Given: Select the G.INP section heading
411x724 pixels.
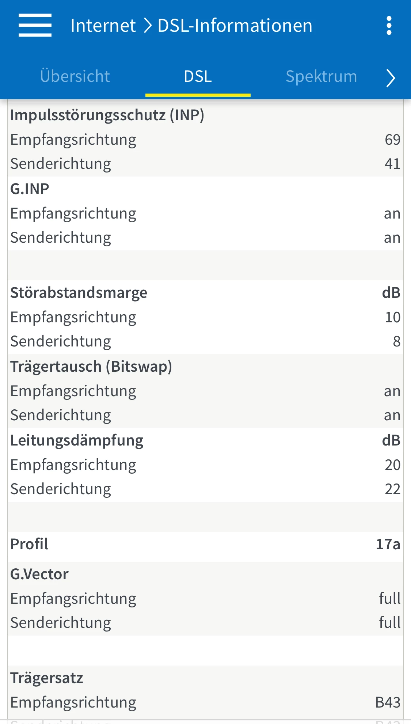Looking at the screenshot, I should click(x=30, y=189).
